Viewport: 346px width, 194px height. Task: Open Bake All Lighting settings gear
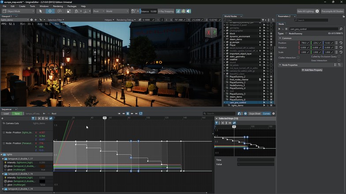[x=317, y=11]
